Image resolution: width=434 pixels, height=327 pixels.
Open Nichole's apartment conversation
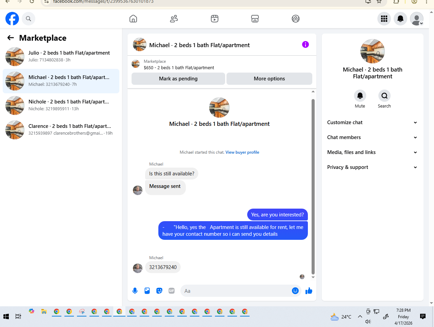click(x=61, y=105)
